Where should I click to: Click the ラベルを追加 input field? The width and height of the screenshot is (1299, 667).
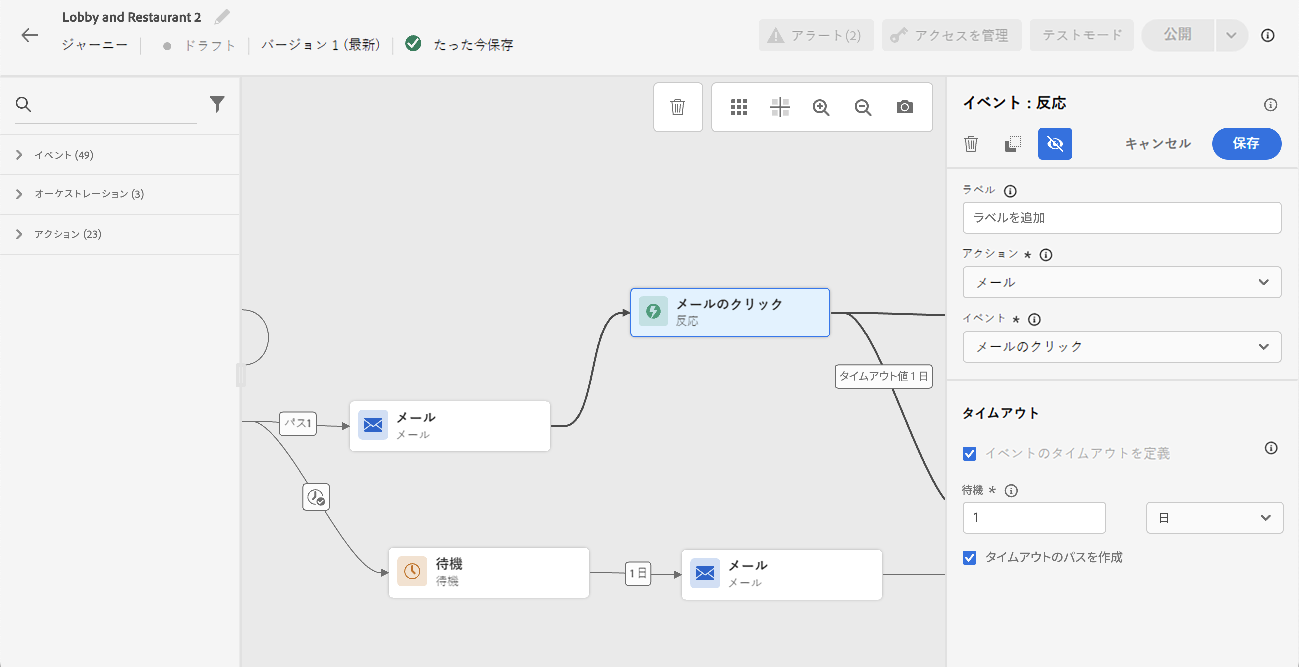click(x=1121, y=218)
